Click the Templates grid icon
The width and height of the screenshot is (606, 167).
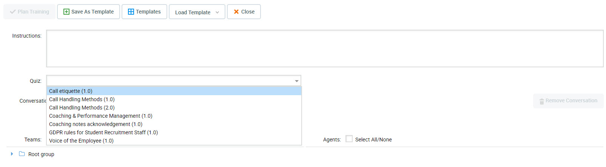tap(131, 12)
